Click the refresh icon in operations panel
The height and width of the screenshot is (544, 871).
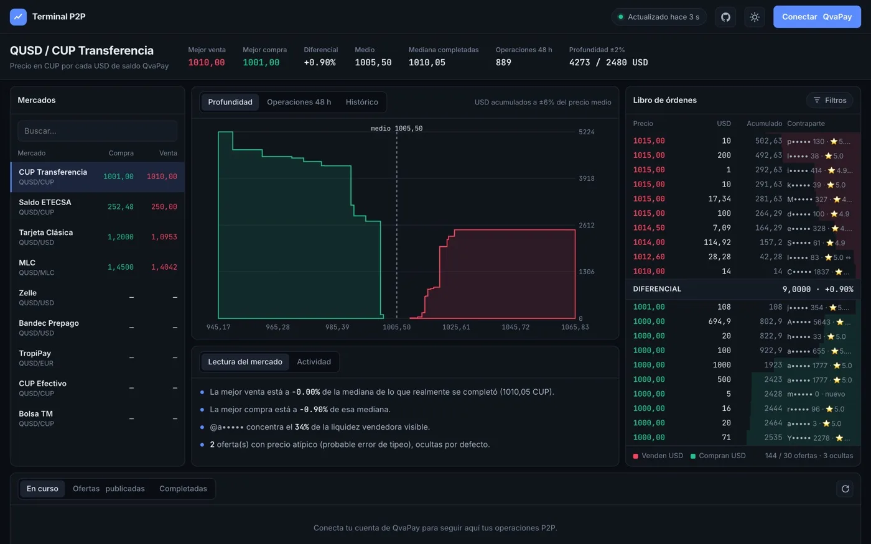pyautogui.click(x=845, y=489)
